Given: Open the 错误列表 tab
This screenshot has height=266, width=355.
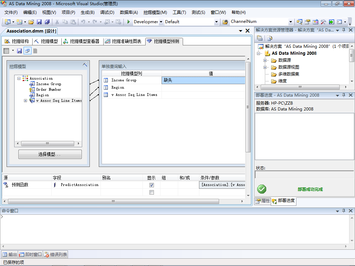Looking at the screenshot, I should 55,255.
